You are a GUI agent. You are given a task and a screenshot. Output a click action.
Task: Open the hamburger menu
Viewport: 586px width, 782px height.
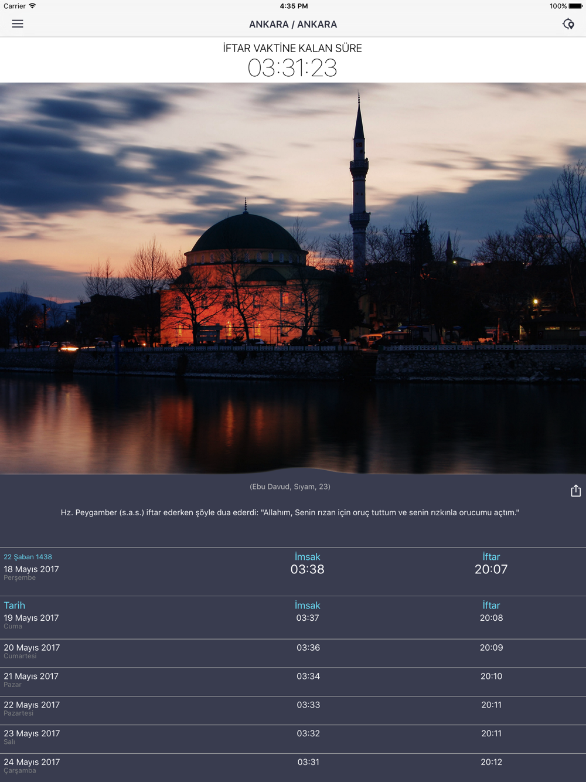[18, 24]
